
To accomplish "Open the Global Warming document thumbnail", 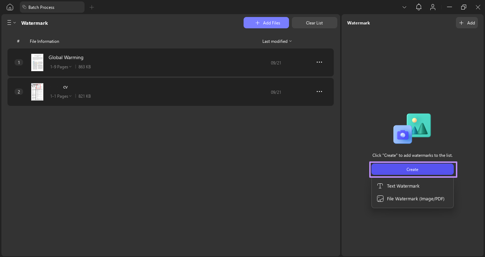I will 37,62.
